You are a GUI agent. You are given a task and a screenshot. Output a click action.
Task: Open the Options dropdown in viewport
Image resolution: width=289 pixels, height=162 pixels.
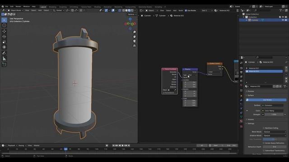pyautogui.click(x=132, y=14)
